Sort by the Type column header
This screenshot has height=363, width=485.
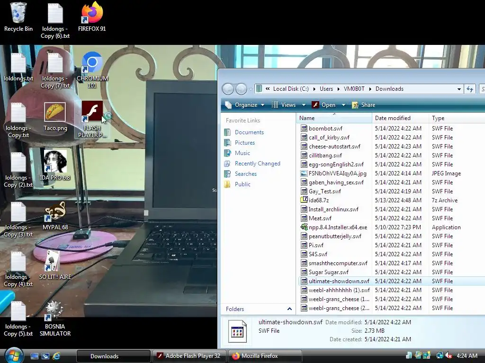point(457,118)
